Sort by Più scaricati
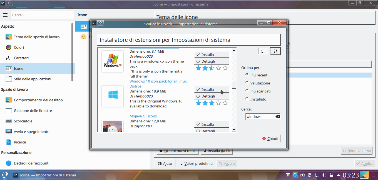This screenshot has width=378, height=180. pos(258,91)
